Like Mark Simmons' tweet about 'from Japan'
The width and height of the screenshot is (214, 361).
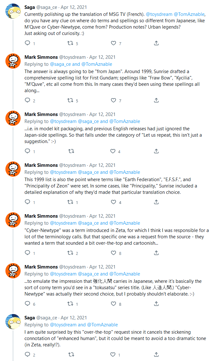tap(113, 100)
